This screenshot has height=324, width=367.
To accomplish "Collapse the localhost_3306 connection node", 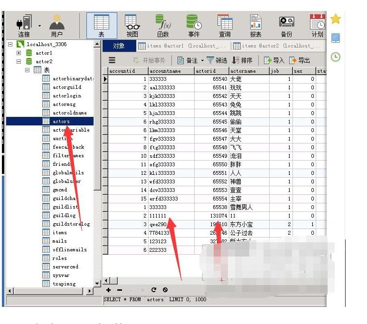I will pos(10,44).
